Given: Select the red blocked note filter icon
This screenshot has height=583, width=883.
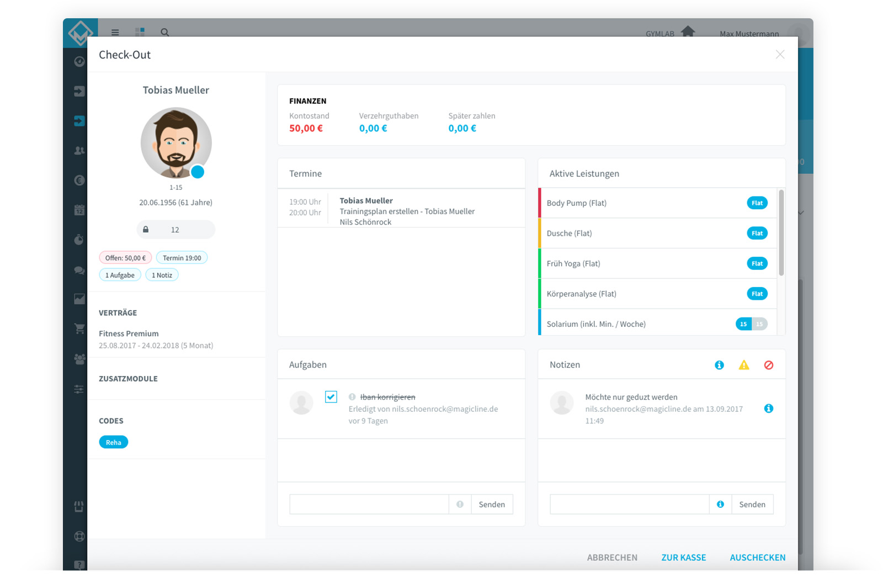Looking at the screenshot, I should pyautogui.click(x=768, y=365).
